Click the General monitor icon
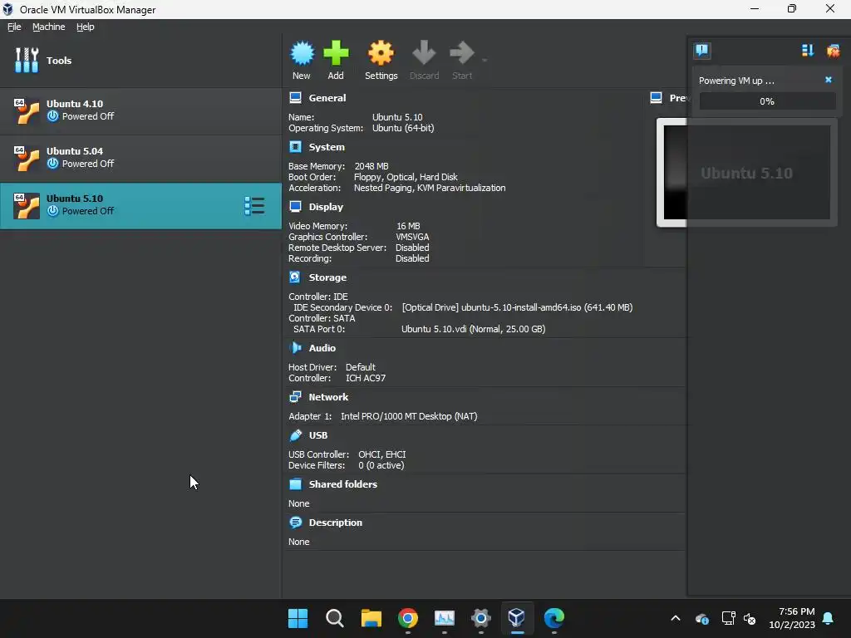Viewport: 851px width, 638px height. tap(295, 98)
